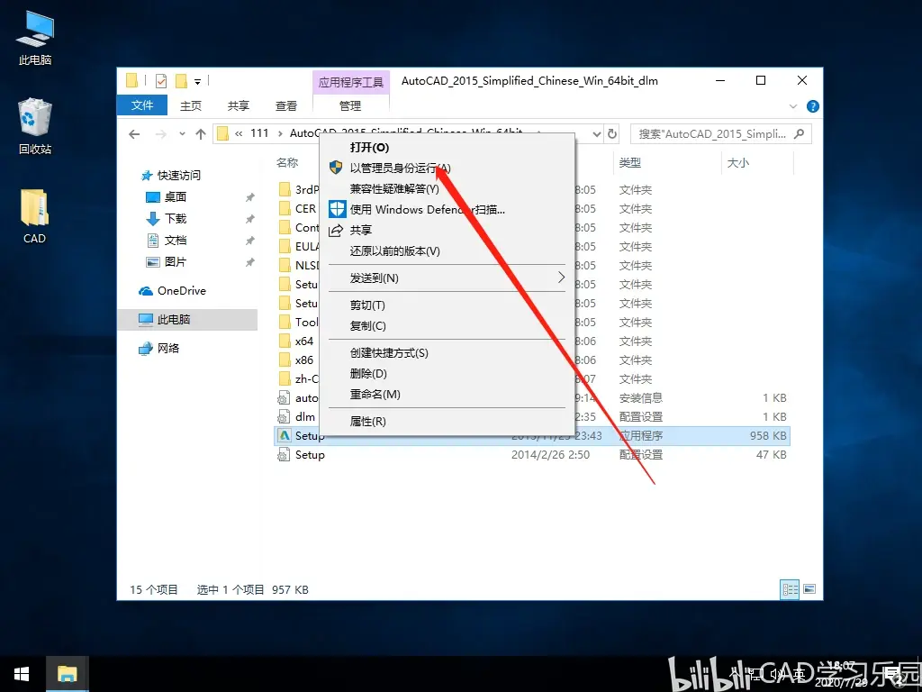The width and height of the screenshot is (922, 692).
Task: Choose 以管理员身份运行(A) in the context menu
Action: [447, 168]
